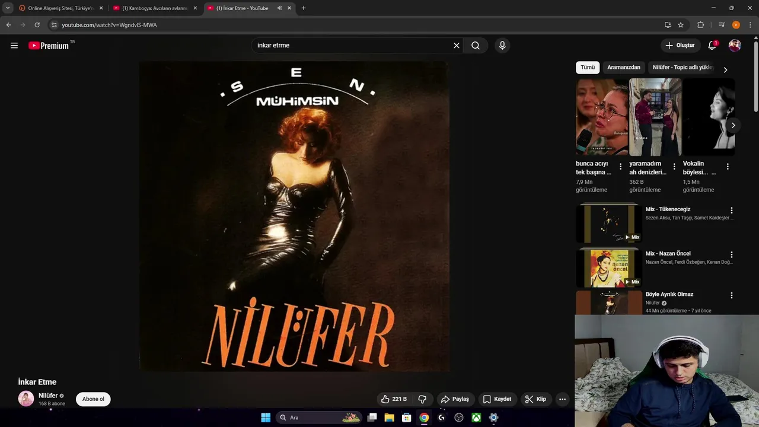This screenshot has width=759, height=427.
Task: Bookmark this page with the star
Action: 681,25
